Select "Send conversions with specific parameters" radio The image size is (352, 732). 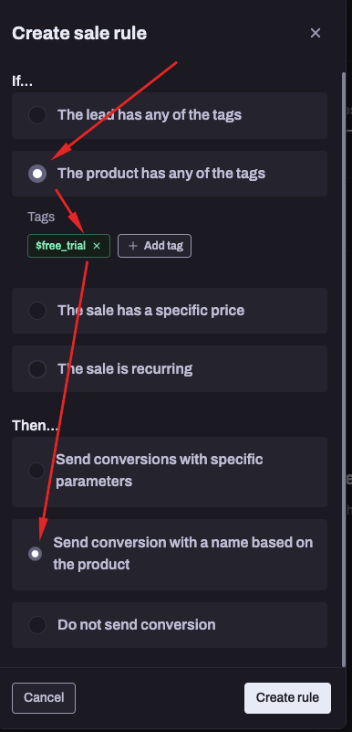(36, 471)
